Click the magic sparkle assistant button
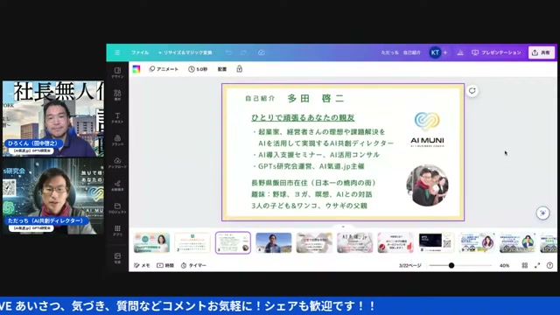The image size is (560, 315). click(x=542, y=213)
